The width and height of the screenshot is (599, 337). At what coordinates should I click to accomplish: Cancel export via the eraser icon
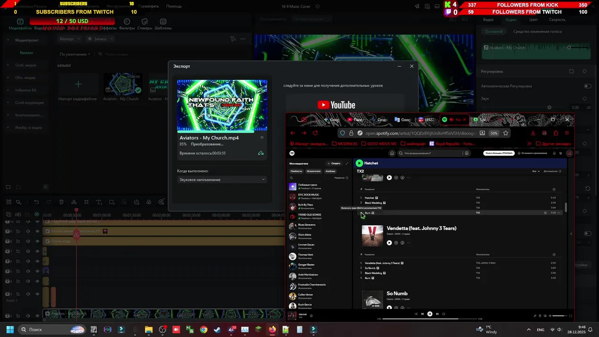click(x=261, y=153)
